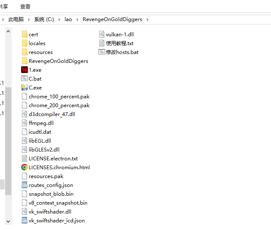Select the LICENSES.chromium.html Chrome icon
Viewport: 271px width, 230px height.
click(x=24, y=168)
